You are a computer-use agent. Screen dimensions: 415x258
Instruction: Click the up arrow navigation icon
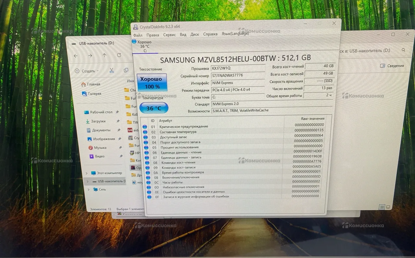tap(104, 55)
